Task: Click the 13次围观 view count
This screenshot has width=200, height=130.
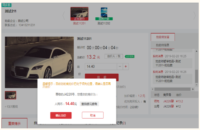Action: pyautogui.click(x=11, y=107)
